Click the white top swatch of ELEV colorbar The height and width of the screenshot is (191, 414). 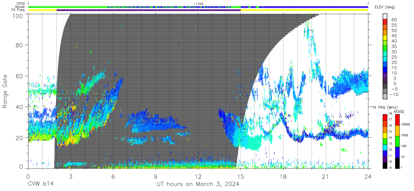(385, 16)
